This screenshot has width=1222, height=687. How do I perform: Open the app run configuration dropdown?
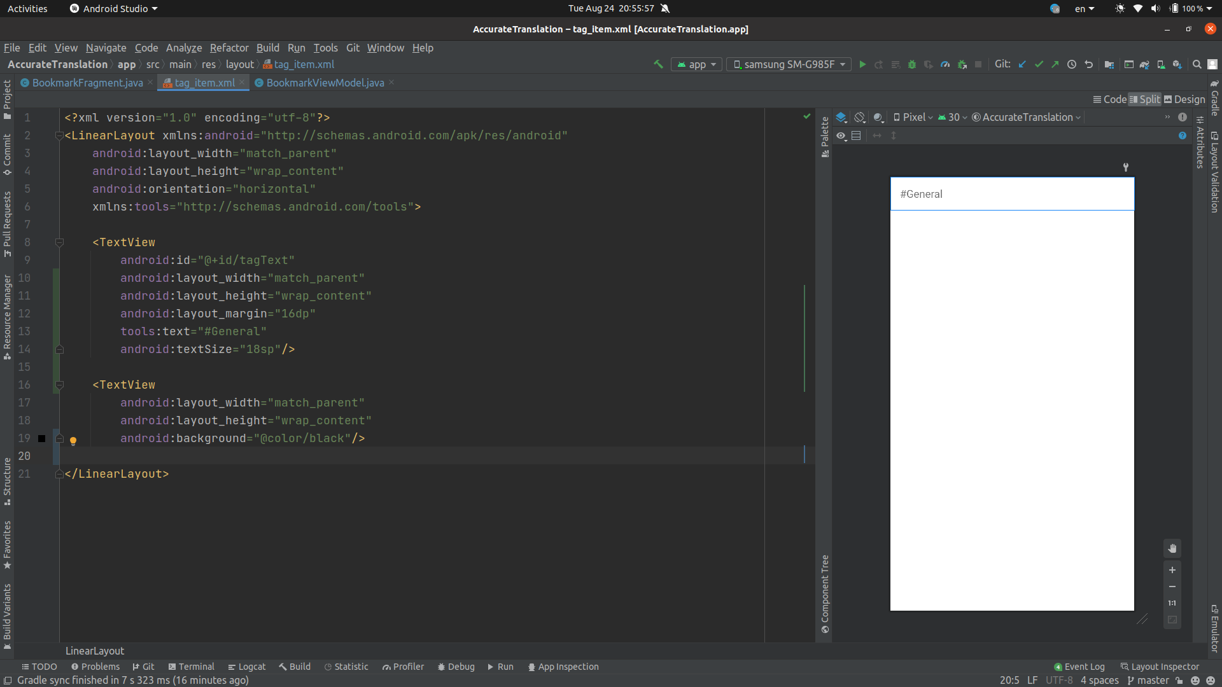pyautogui.click(x=697, y=64)
